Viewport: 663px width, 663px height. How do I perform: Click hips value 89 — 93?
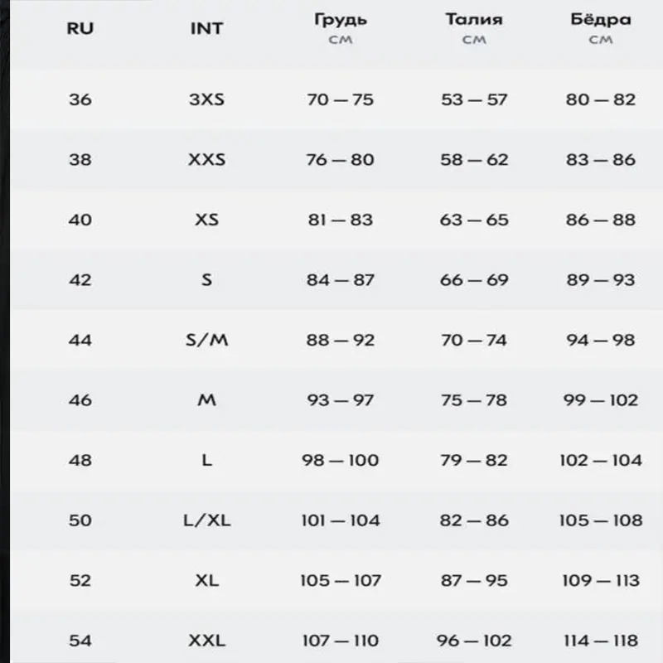point(600,280)
